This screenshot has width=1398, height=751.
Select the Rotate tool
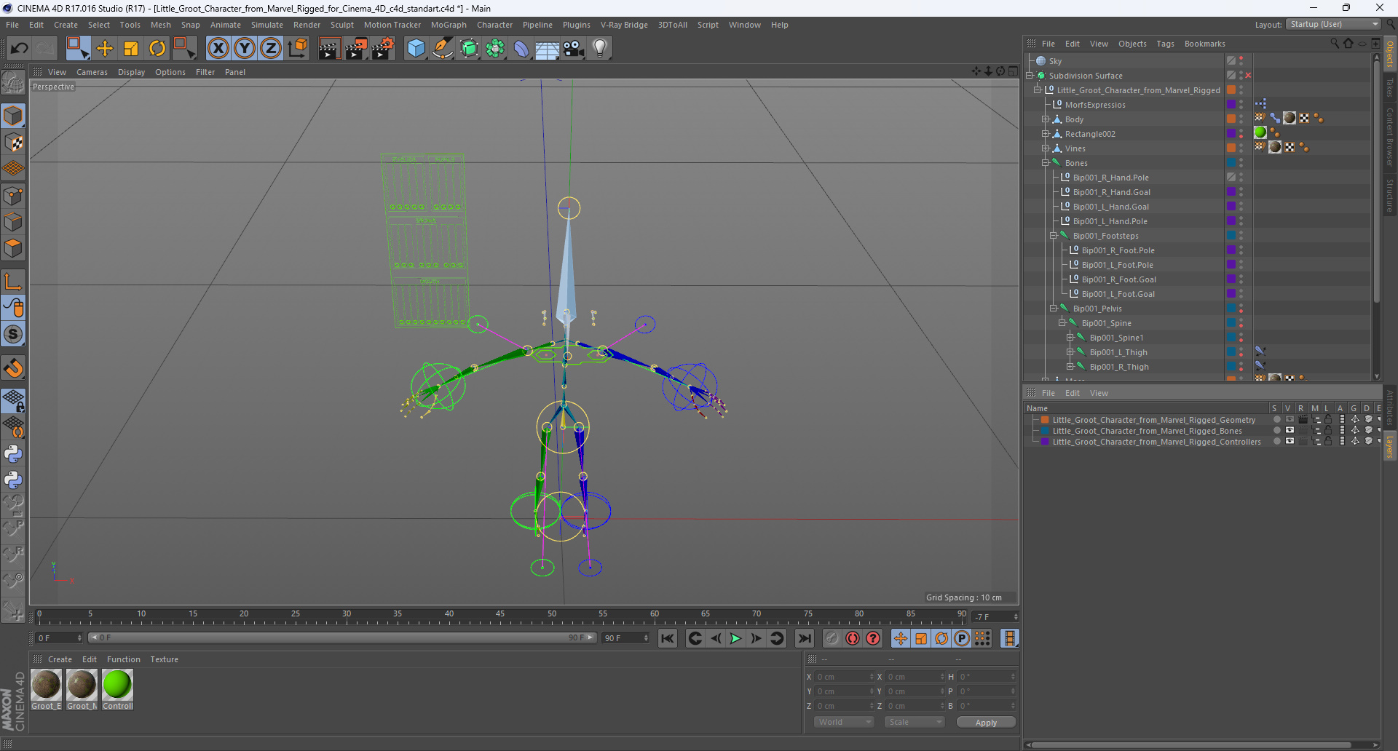157,48
